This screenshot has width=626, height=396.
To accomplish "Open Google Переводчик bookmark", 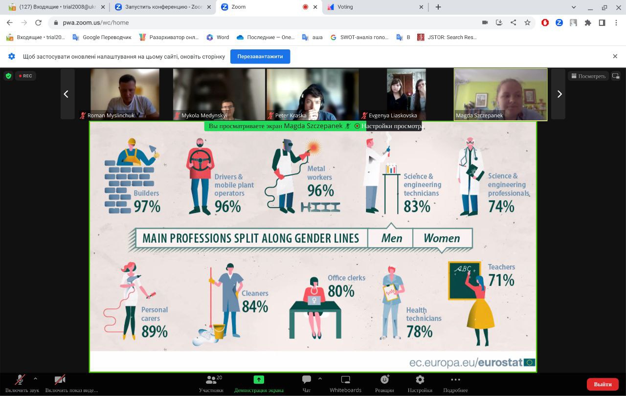I will click(102, 37).
